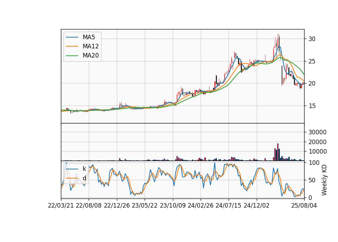This screenshot has height=242, width=338.
Task: Click the volume axis label 30000
Action: tap(317, 132)
